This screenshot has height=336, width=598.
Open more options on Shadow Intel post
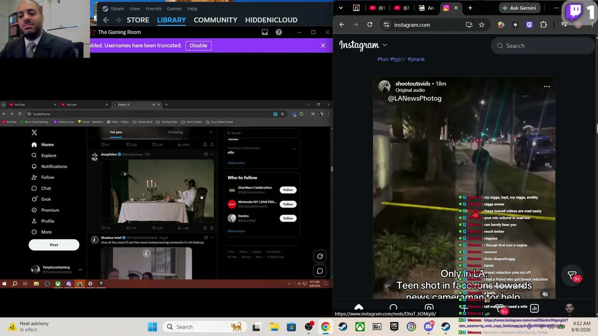pos(212,238)
